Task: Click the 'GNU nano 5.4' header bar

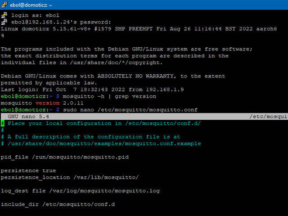Action: (x=144, y=117)
